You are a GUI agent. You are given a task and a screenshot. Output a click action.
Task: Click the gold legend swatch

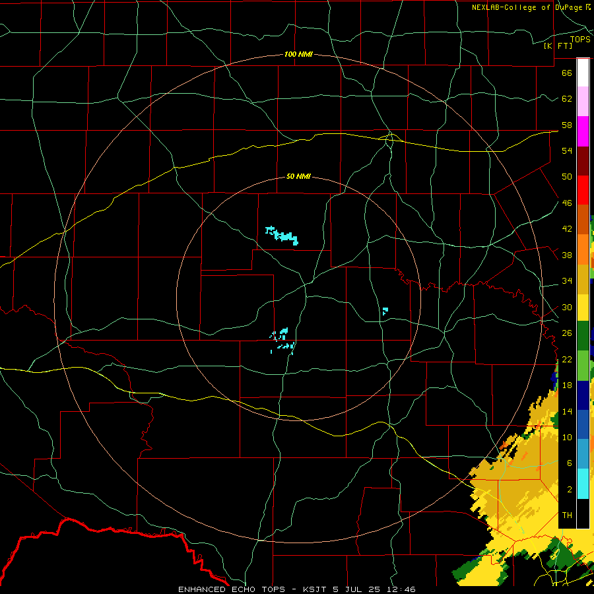tap(583, 279)
